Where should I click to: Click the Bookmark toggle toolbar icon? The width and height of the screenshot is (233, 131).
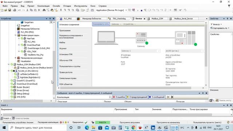(61, 10)
